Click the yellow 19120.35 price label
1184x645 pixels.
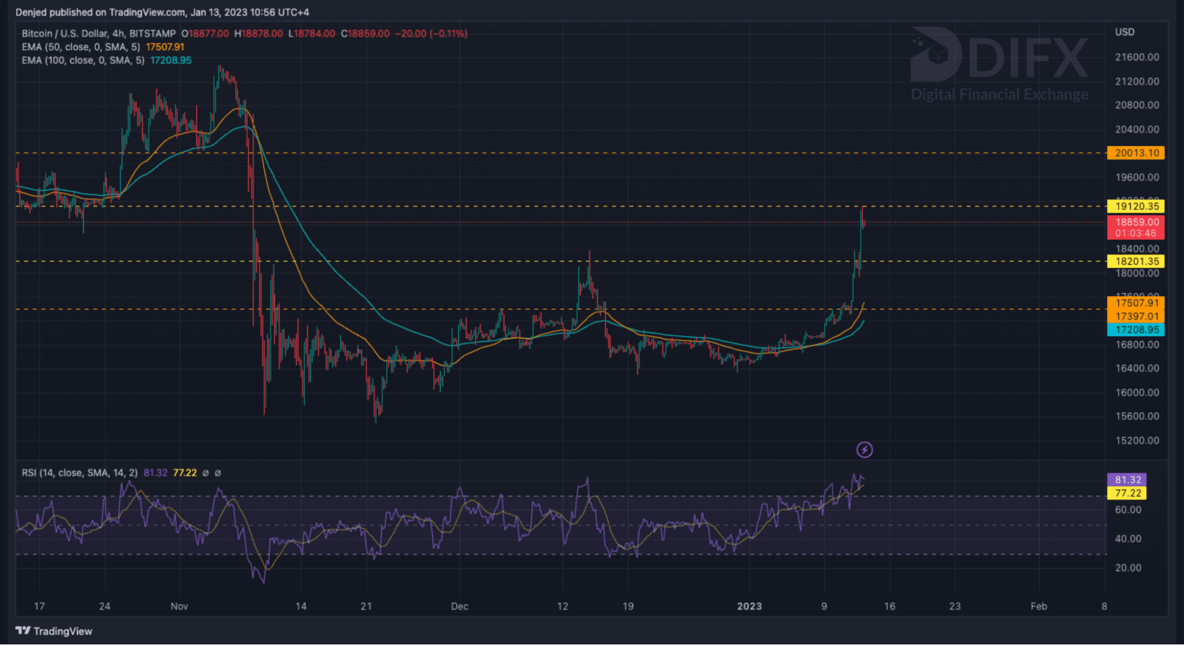[x=1135, y=206]
